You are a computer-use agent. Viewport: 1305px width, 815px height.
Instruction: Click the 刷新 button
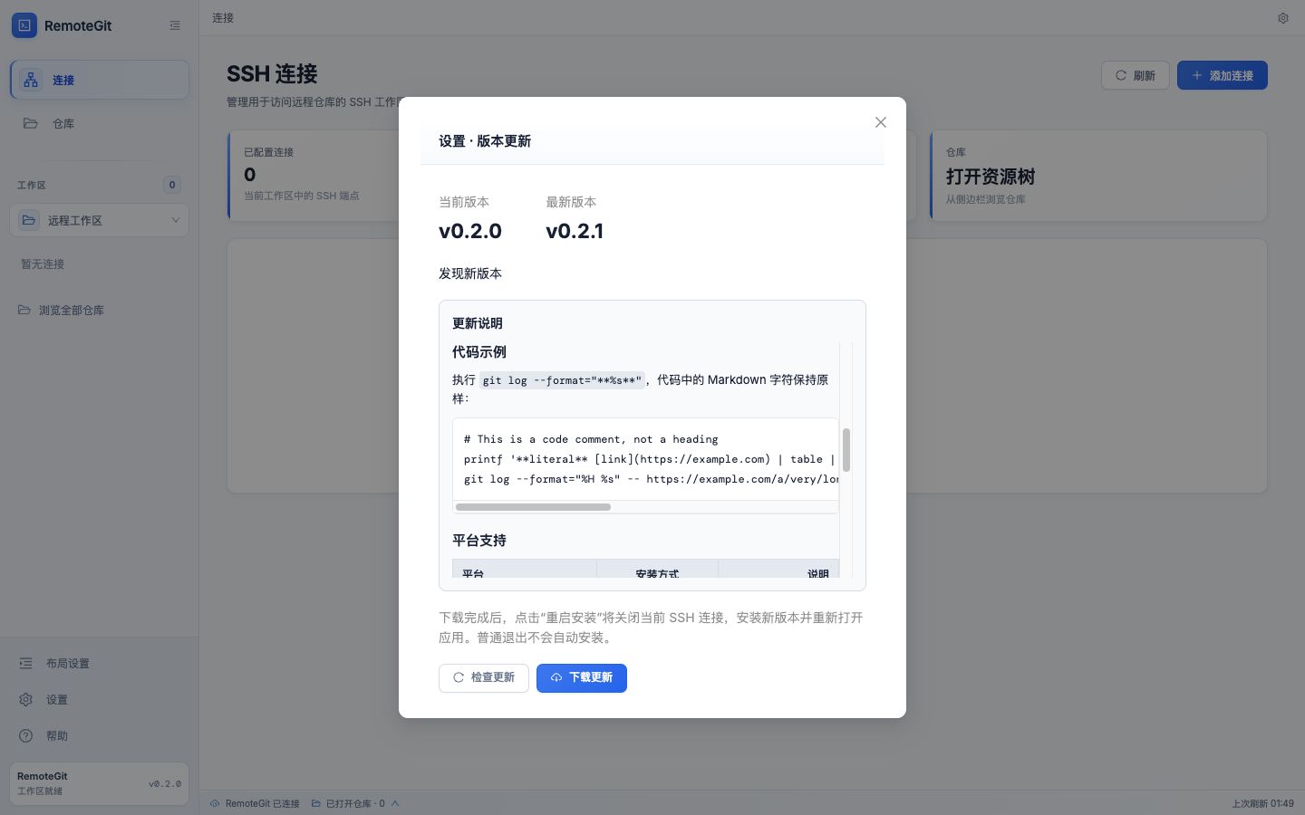click(1136, 75)
